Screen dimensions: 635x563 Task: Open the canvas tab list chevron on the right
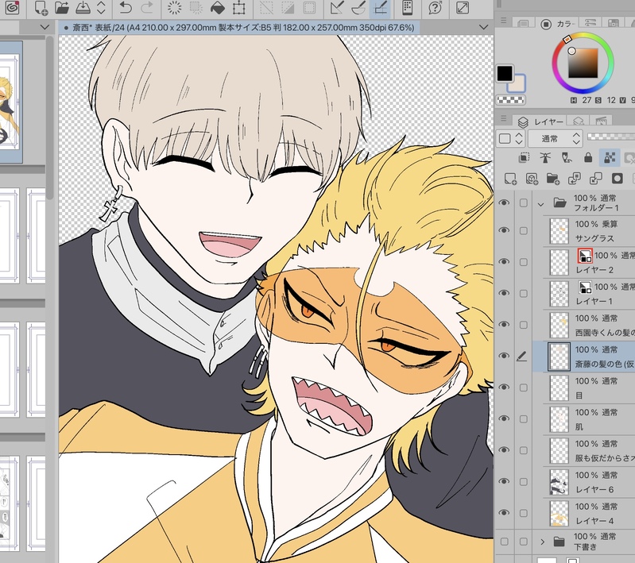click(x=483, y=28)
